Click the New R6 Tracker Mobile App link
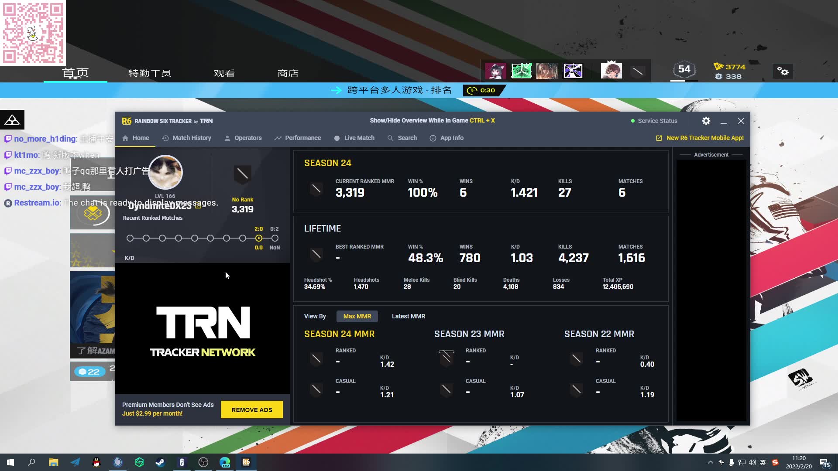The image size is (838, 471). point(700,138)
